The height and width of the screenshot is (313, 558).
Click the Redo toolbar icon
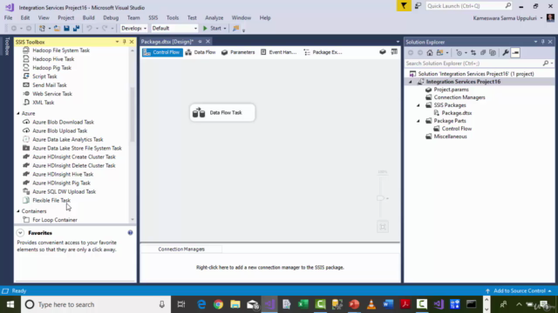[105, 29]
